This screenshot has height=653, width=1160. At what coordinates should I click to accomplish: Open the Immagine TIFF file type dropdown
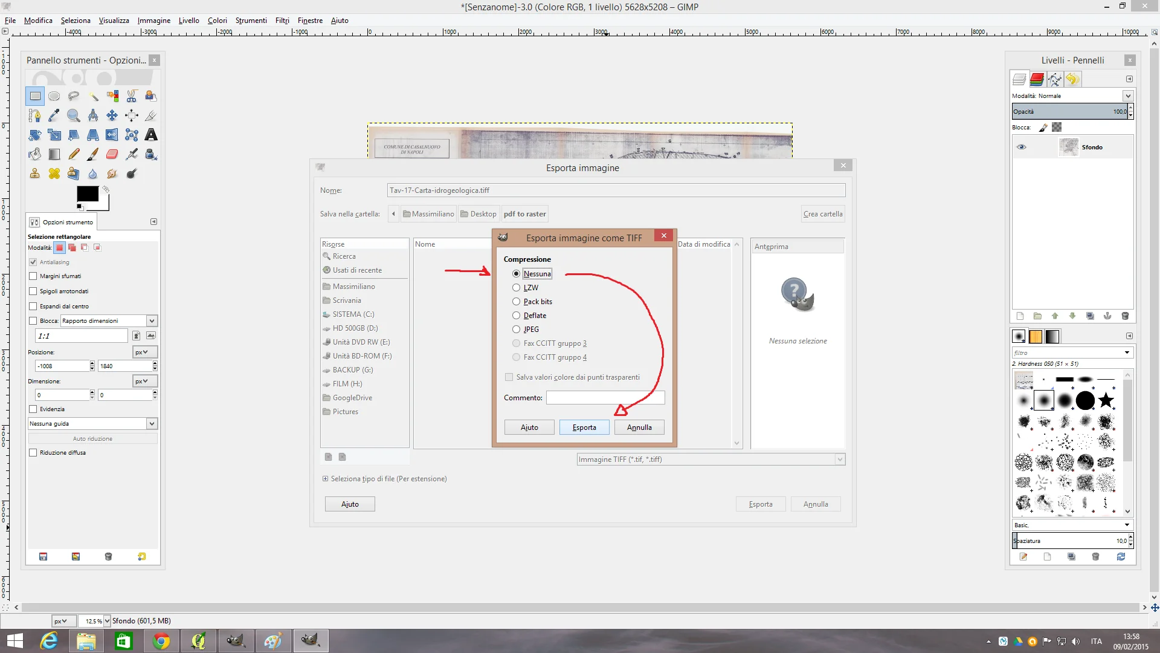click(x=710, y=460)
